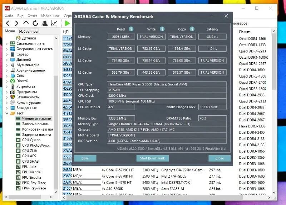Screen dimensions: 286x205
Task: Open the Избранное menu
Action: click(x=50, y=16)
